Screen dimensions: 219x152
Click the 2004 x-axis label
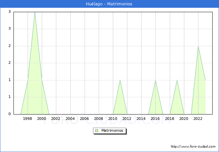pos(70,119)
